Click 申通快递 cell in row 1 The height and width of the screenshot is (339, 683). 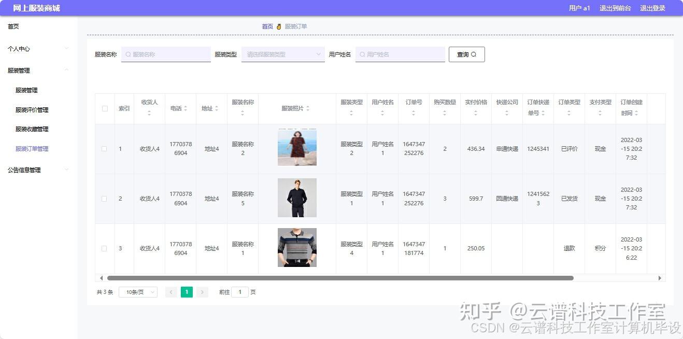pos(507,149)
